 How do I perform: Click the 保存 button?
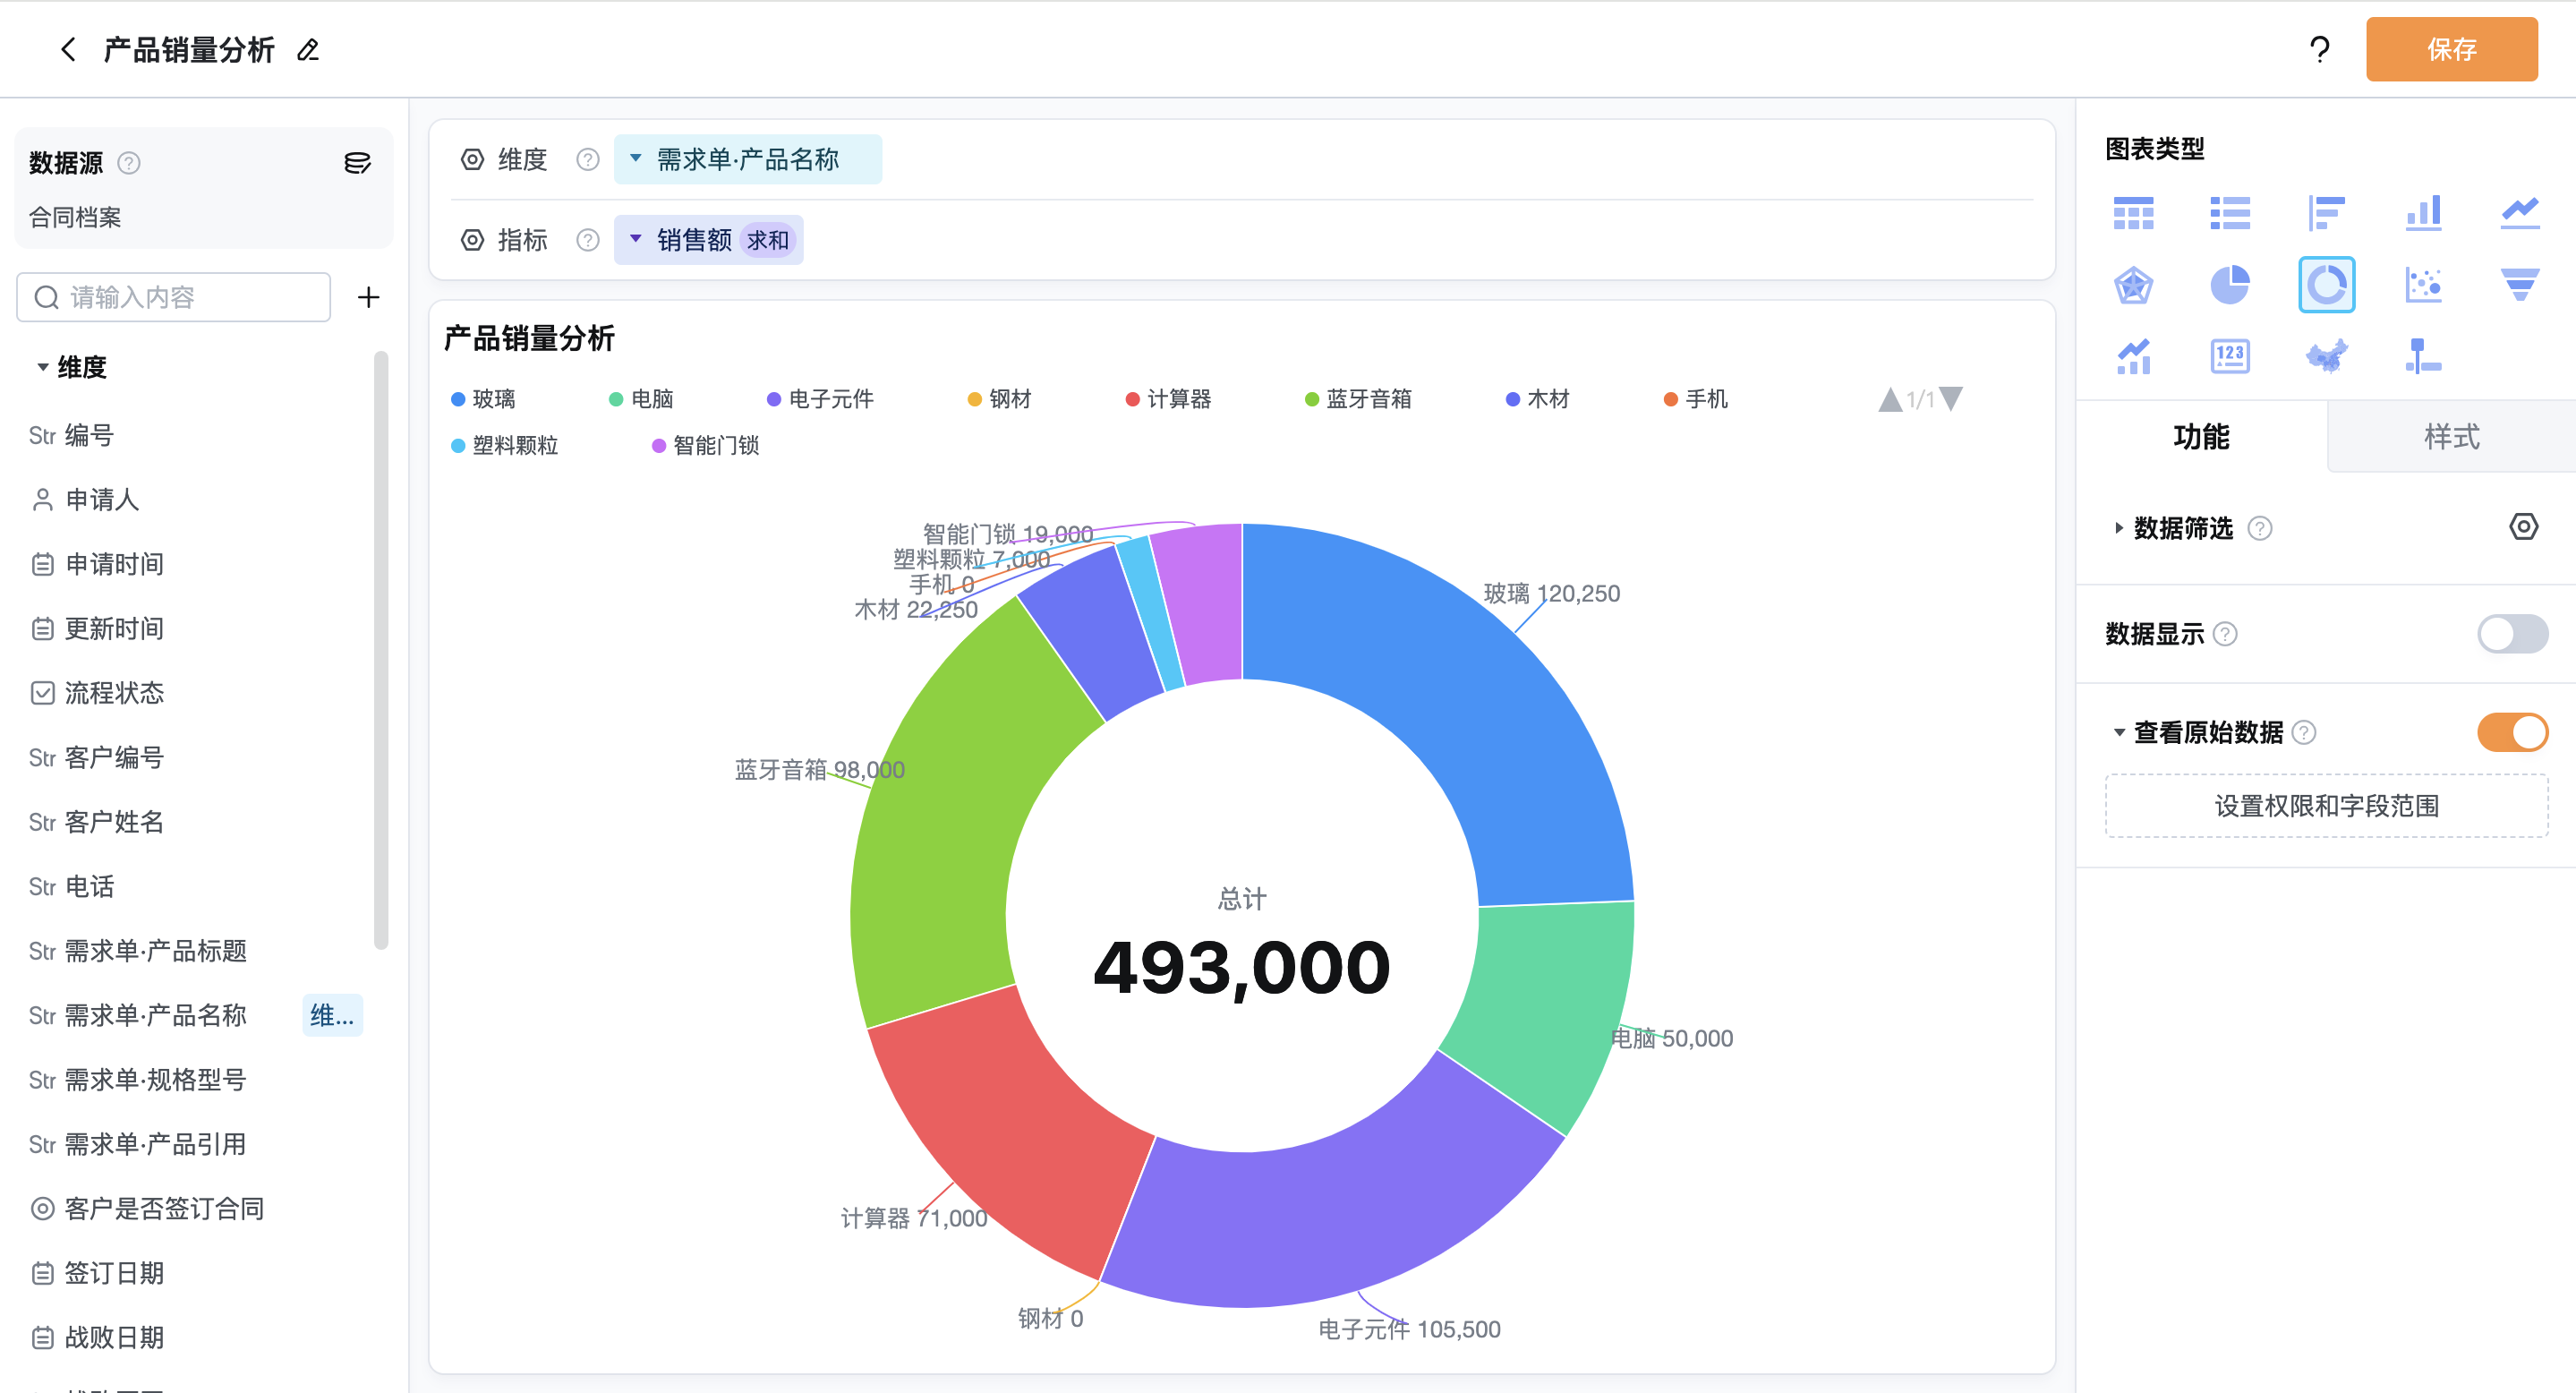point(2451,49)
